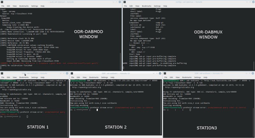255x138 pixels.
Task: Open Settings menu in the odr-dabmux window
Action: pos(157,6)
